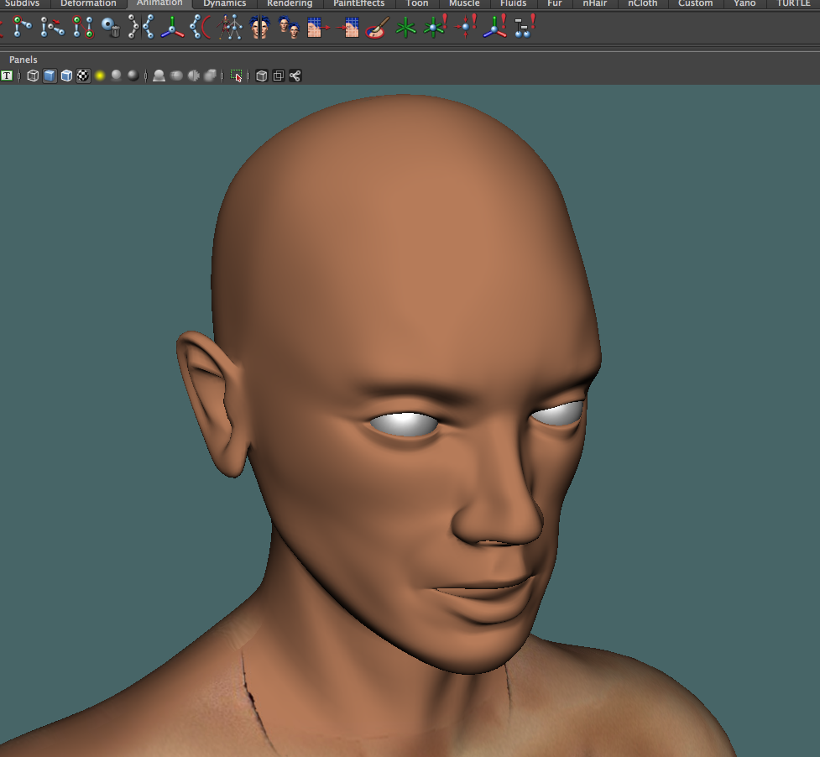
Task: Select the Joint Tool on the shelf
Action: click(x=18, y=28)
